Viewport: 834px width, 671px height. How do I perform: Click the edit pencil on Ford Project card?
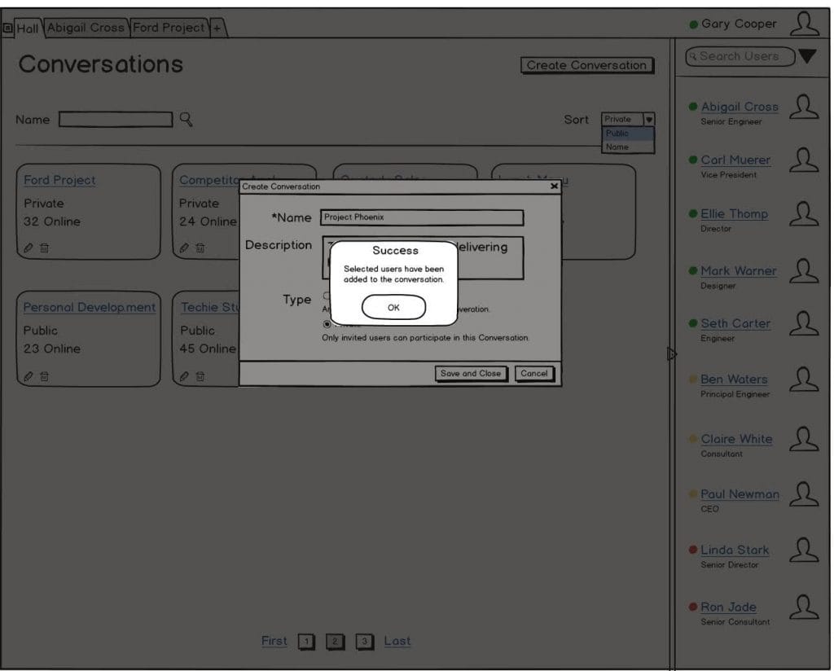click(x=29, y=248)
